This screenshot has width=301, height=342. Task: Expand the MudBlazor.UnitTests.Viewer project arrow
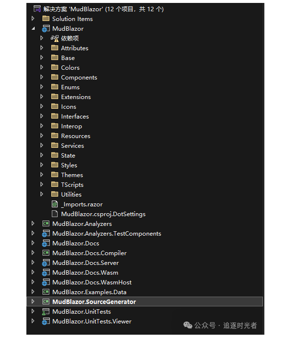(33, 321)
